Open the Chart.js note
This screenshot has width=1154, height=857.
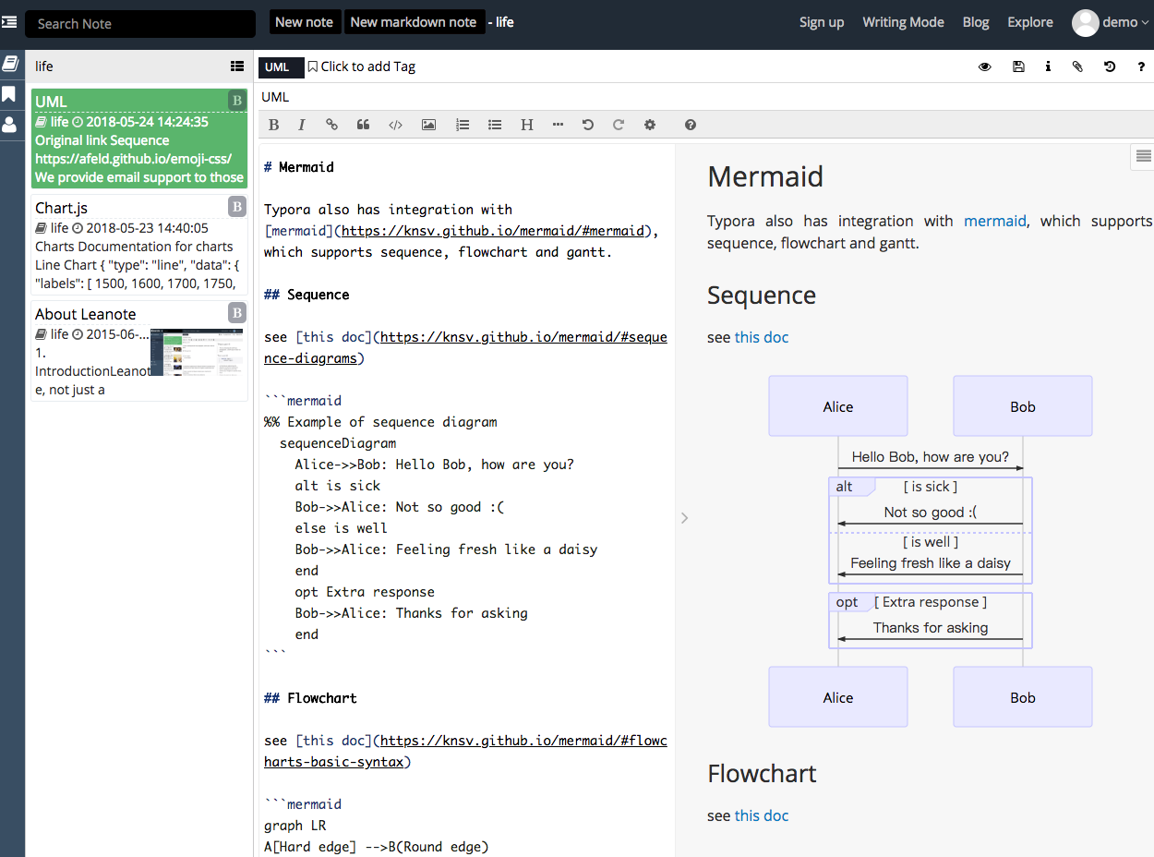[139, 244]
